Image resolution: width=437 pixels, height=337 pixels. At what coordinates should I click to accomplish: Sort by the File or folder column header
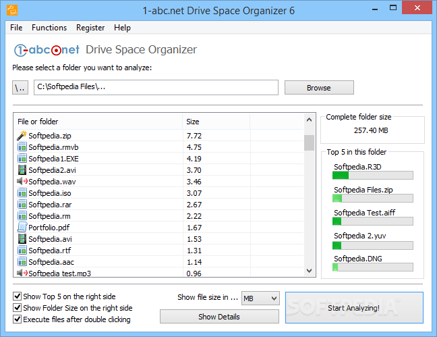pyautogui.click(x=98, y=122)
